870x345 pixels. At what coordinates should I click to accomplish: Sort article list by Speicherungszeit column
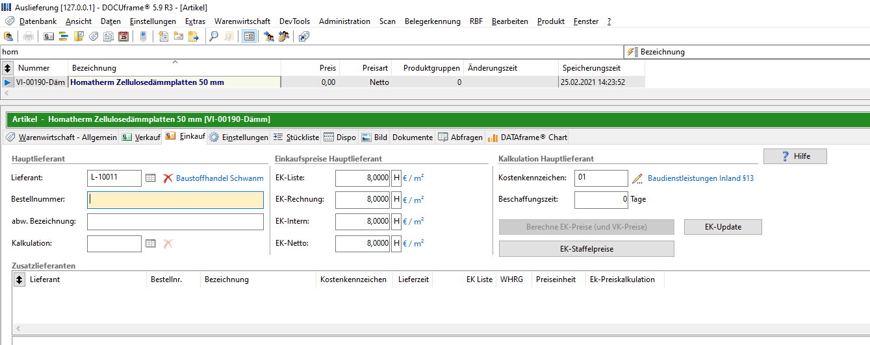[601, 67]
